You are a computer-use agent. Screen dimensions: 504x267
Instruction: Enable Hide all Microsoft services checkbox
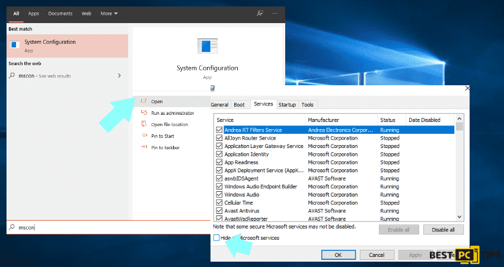tap(216, 238)
